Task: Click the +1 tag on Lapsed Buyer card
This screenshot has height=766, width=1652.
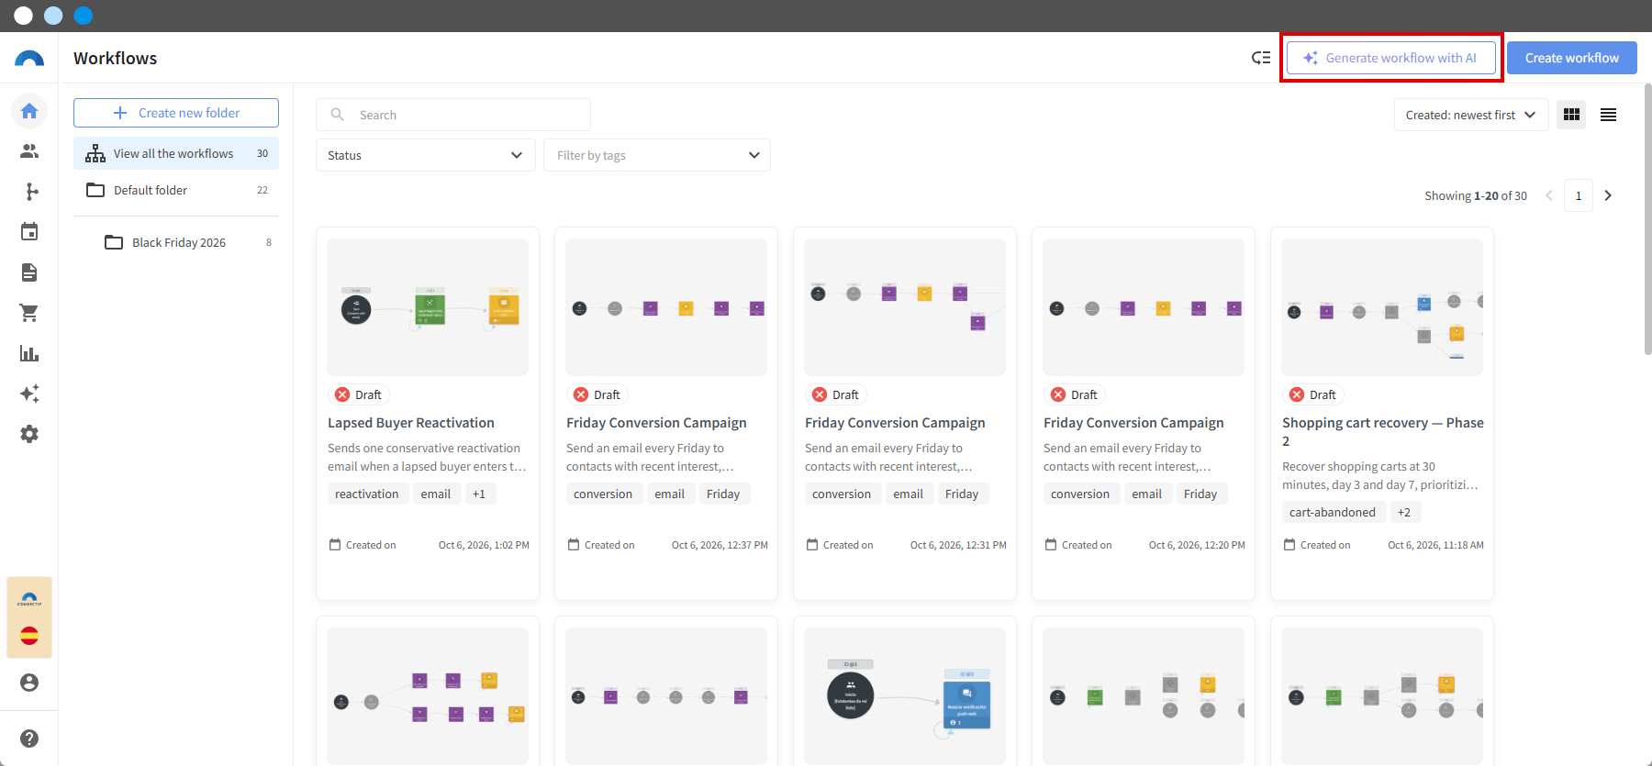Action: (479, 494)
